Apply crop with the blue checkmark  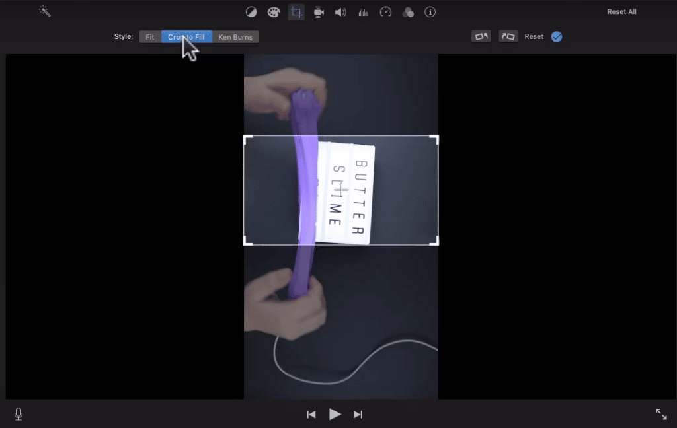[557, 36]
